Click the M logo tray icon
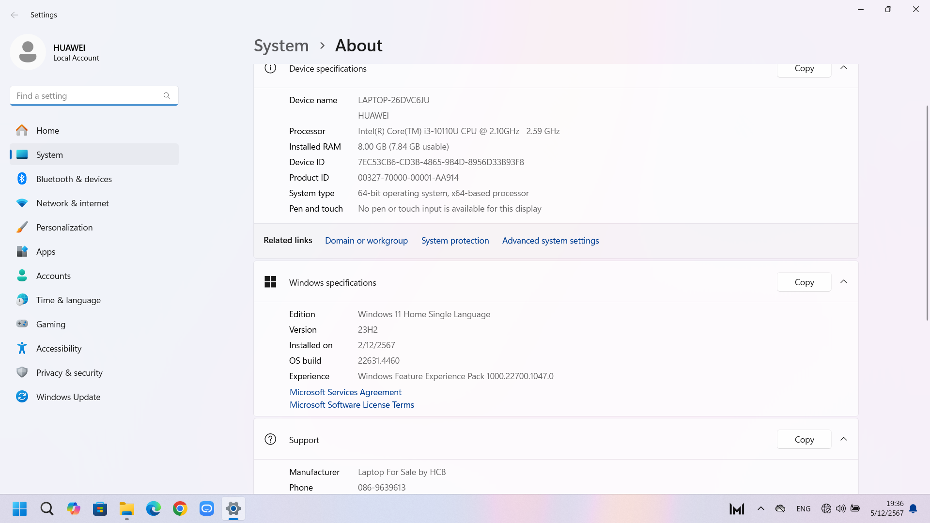Screen dimensions: 930x523 [737, 508]
